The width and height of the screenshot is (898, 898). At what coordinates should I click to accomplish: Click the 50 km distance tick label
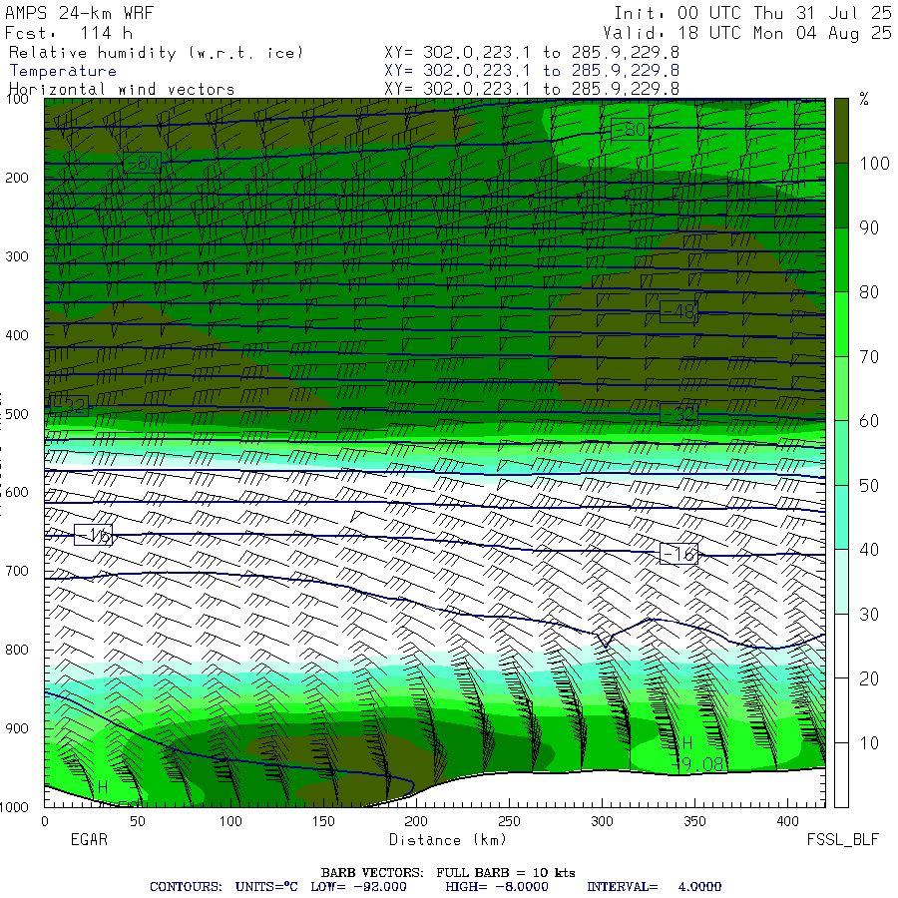coord(138,821)
